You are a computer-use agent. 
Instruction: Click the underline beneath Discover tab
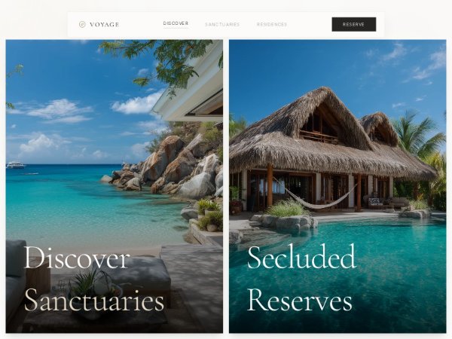pyautogui.click(x=176, y=28)
